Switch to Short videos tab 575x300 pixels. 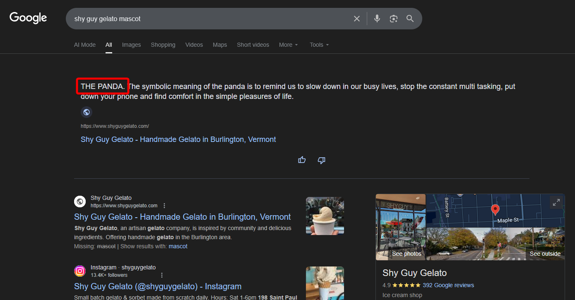pos(253,45)
